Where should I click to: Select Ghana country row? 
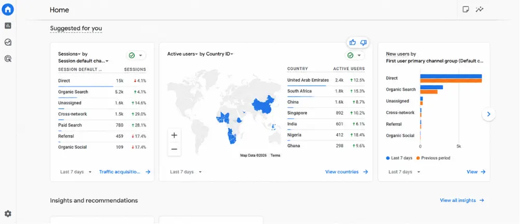[326, 146]
